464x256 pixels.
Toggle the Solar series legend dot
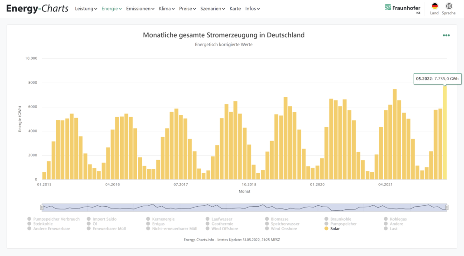click(326, 229)
